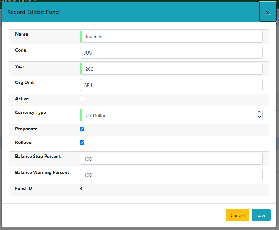
Task: Select the Balance Stop Percent input
Action: coord(171,159)
